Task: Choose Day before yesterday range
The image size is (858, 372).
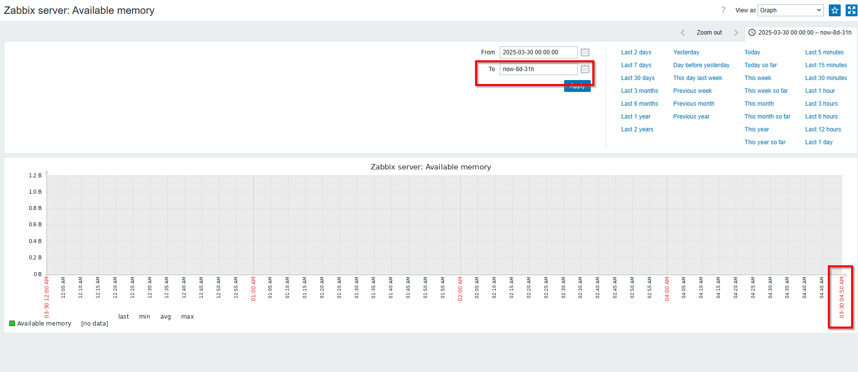Action: click(x=701, y=65)
